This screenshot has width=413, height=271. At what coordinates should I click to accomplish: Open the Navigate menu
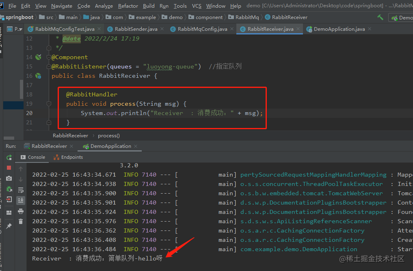[62, 6]
